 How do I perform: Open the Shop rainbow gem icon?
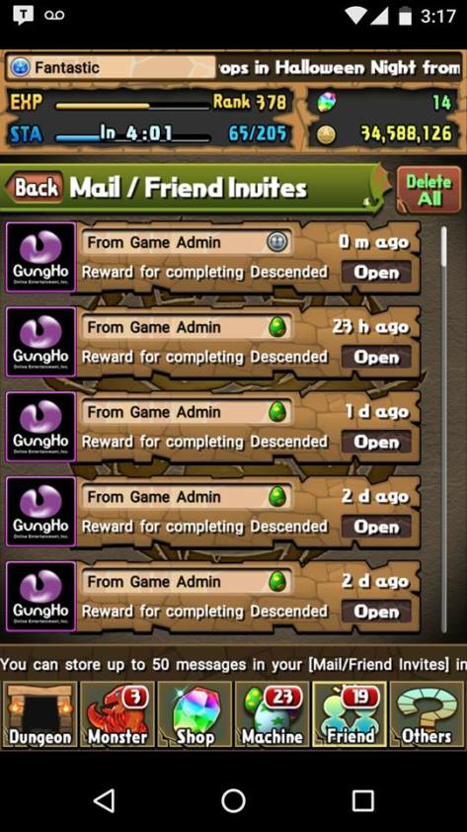click(195, 714)
